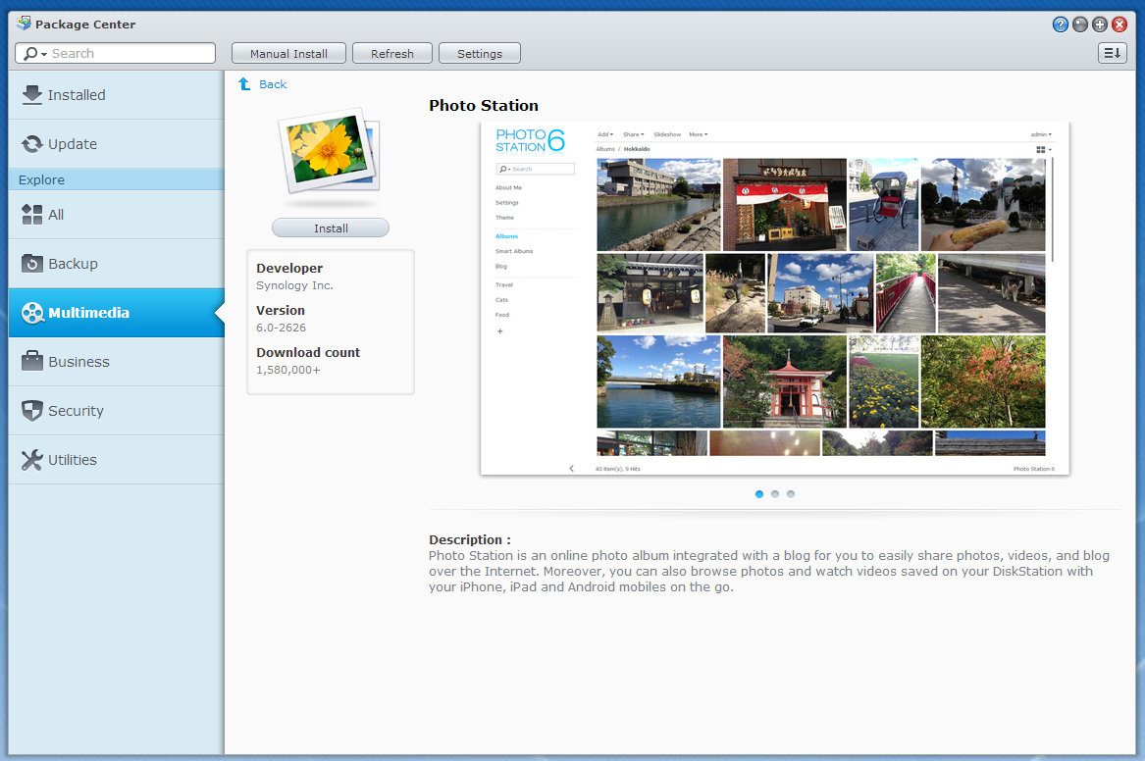
Task: Click the Multimedia film reel icon
Action: pyautogui.click(x=32, y=313)
